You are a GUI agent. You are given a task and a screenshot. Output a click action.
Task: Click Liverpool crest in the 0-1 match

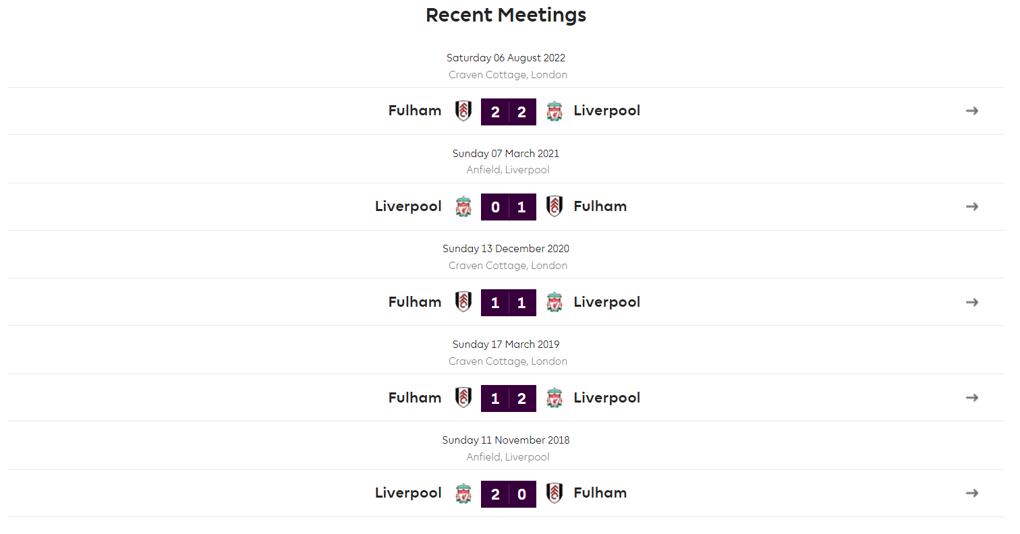tap(463, 206)
